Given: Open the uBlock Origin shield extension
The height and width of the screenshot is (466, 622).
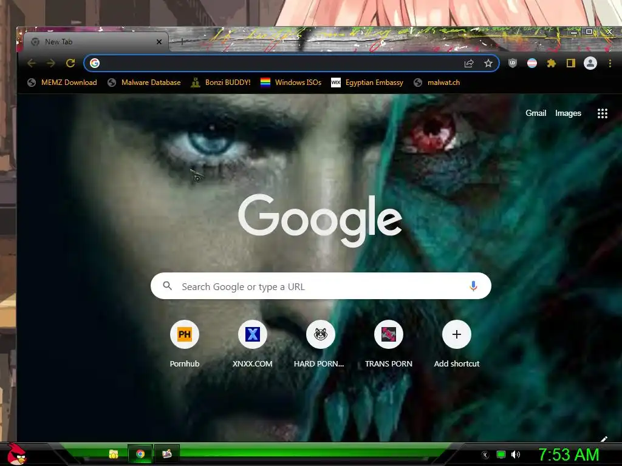Looking at the screenshot, I should 513,63.
